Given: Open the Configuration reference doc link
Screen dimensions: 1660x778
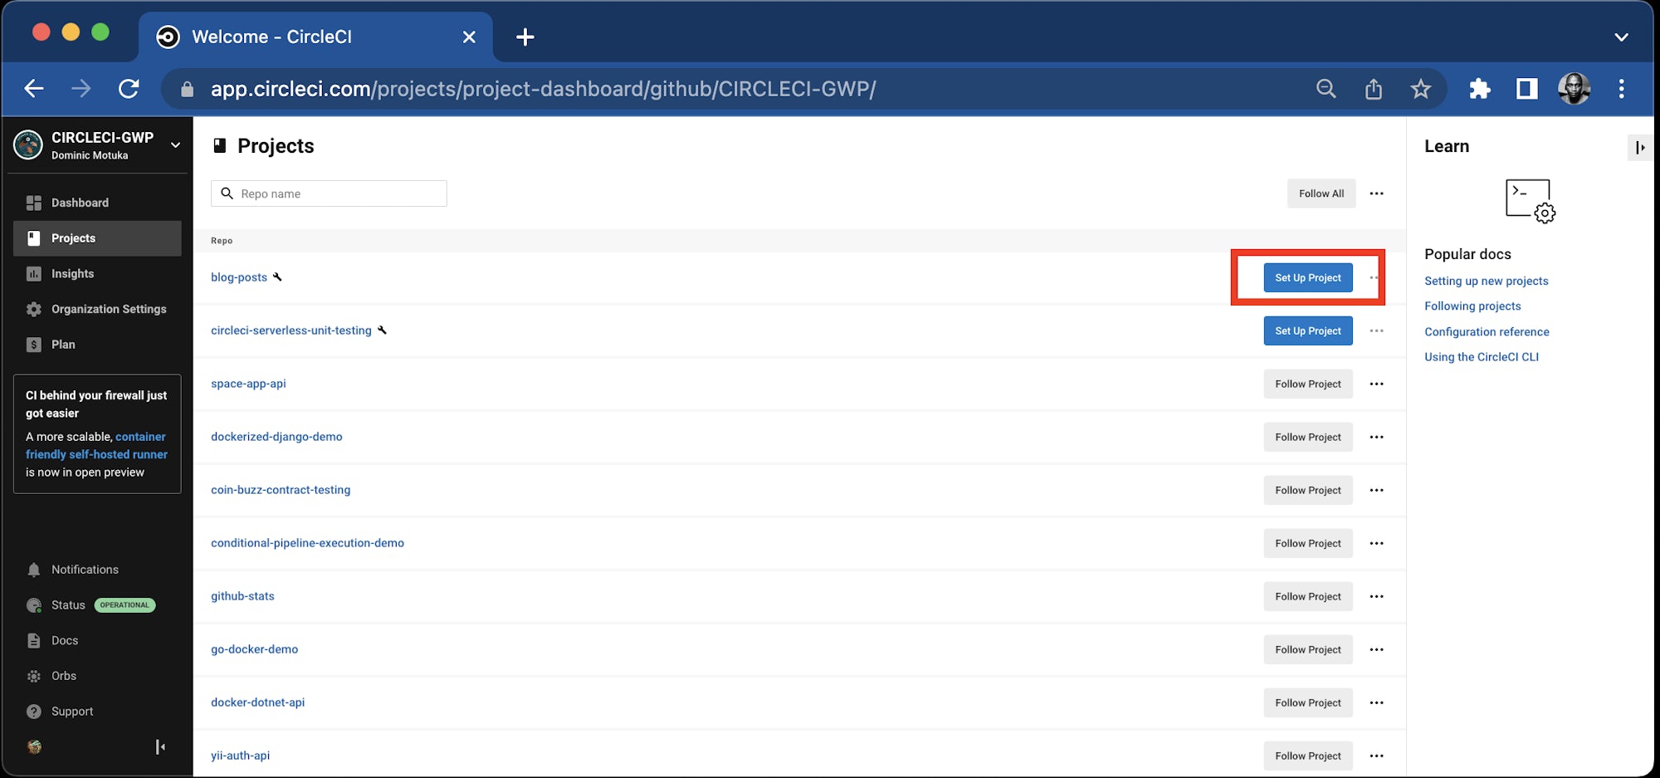Looking at the screenshot, I should pyautogui.click(x=1487, y=332).
